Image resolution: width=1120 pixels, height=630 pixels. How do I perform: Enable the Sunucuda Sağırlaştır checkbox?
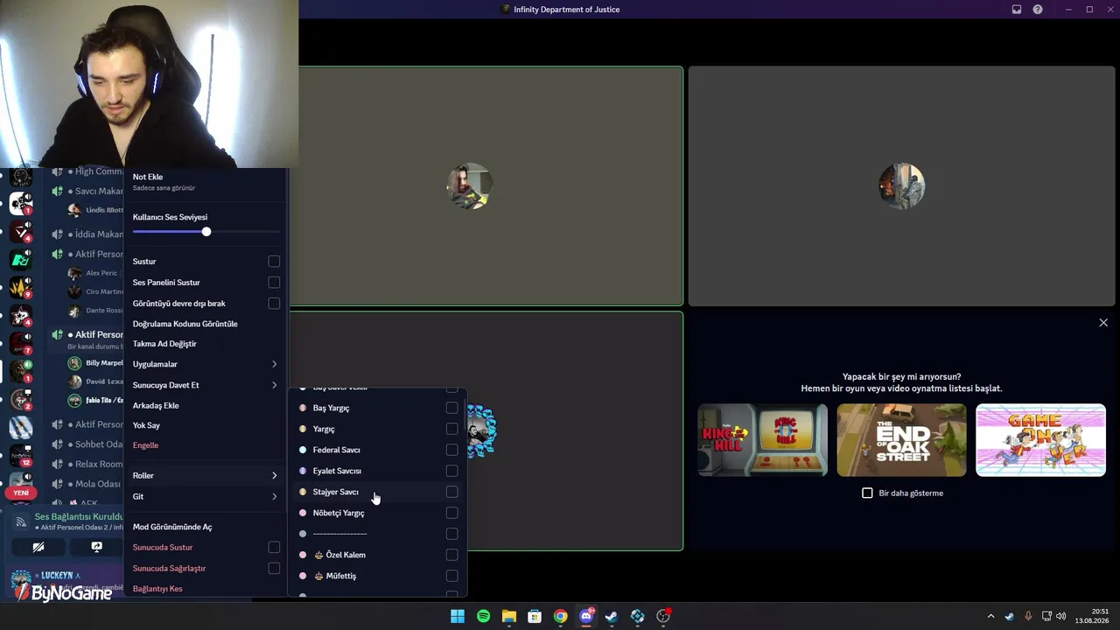point(274,569)
